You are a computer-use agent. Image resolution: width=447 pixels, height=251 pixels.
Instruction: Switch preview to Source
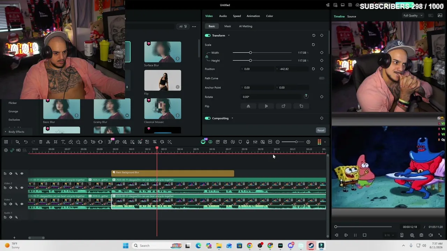click(x=352, y=16)
